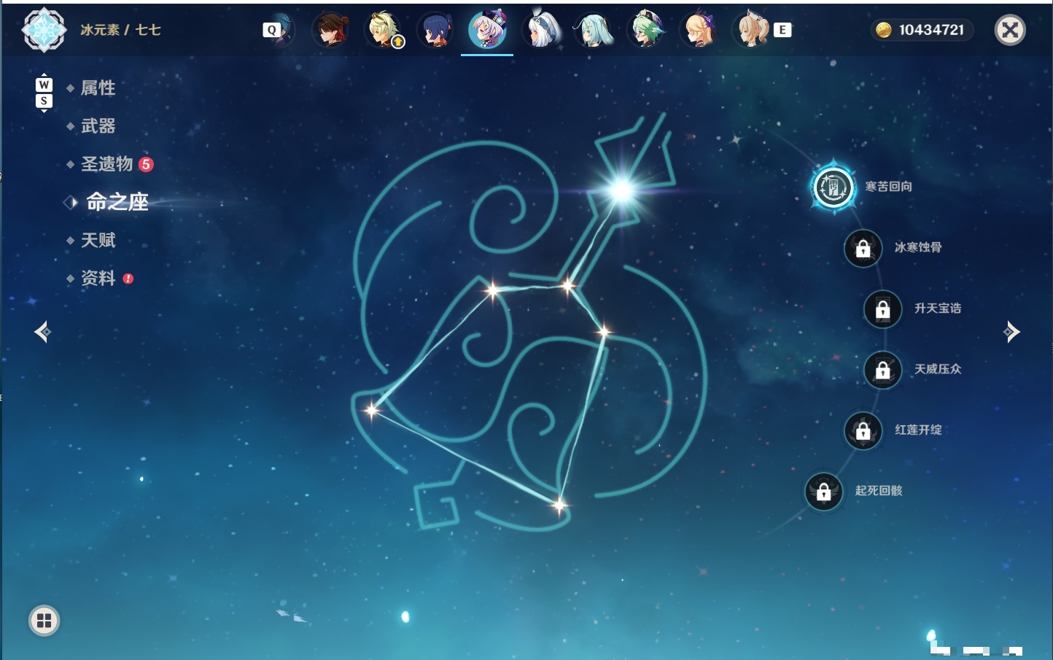Image resolution: width=1053 pixels, height=660 pixels.
Task: Open the 武器 weapon menu
Action: tap(98, 126)
